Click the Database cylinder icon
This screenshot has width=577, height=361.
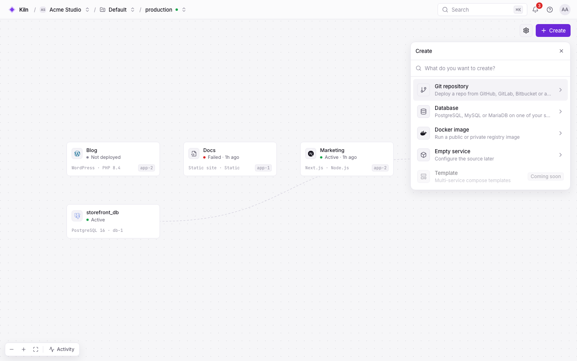424,112
